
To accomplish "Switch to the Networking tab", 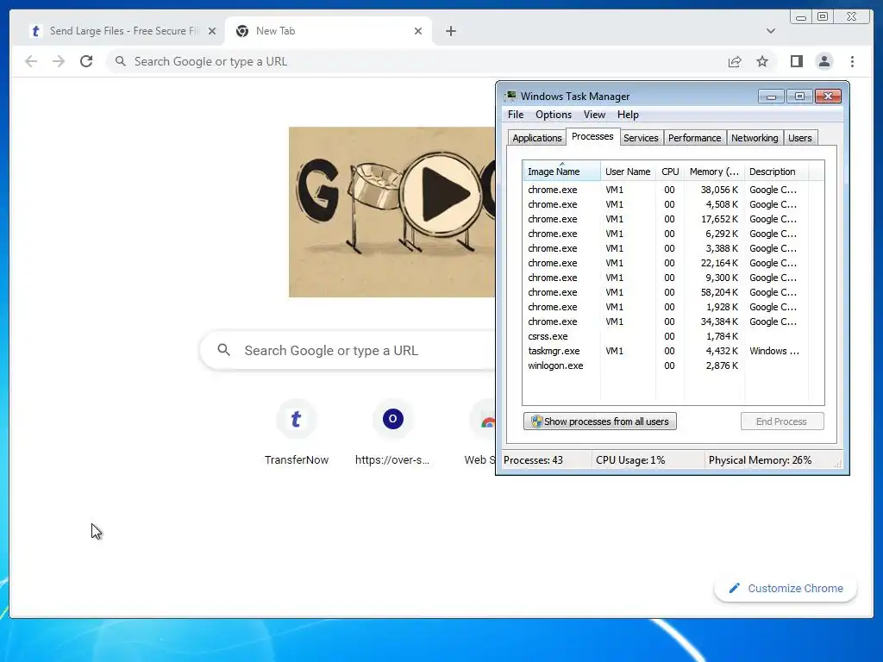I will pyautogui.click(x=755, y=138).
